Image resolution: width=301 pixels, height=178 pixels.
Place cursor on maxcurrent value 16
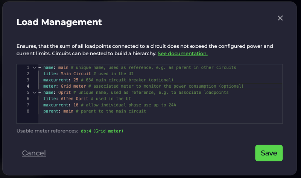pyautogui.click(x=76, y=105)
